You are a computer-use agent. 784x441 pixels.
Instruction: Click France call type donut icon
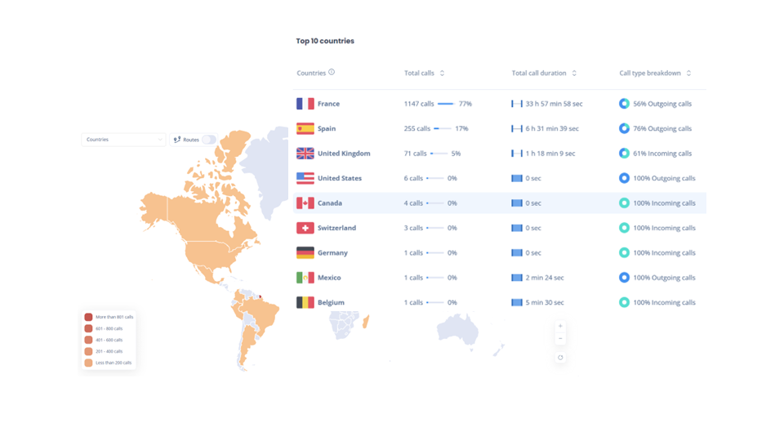click(x=624, y=104)
